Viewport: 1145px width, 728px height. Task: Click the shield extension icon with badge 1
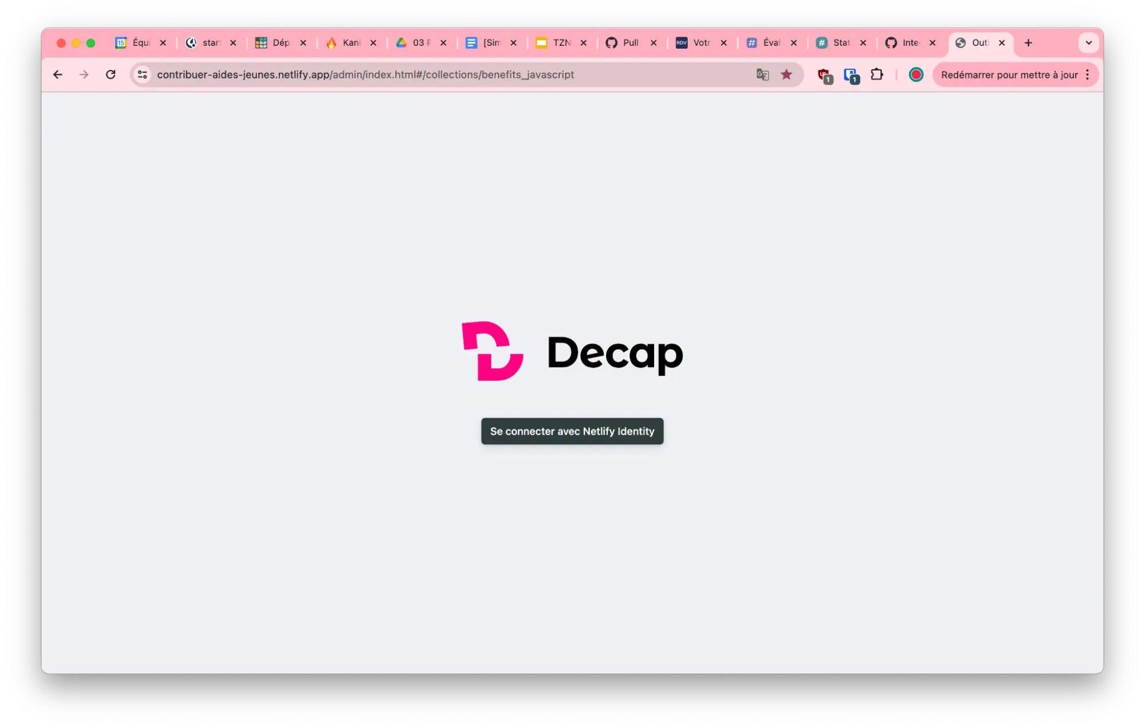[x=824, y=74]
